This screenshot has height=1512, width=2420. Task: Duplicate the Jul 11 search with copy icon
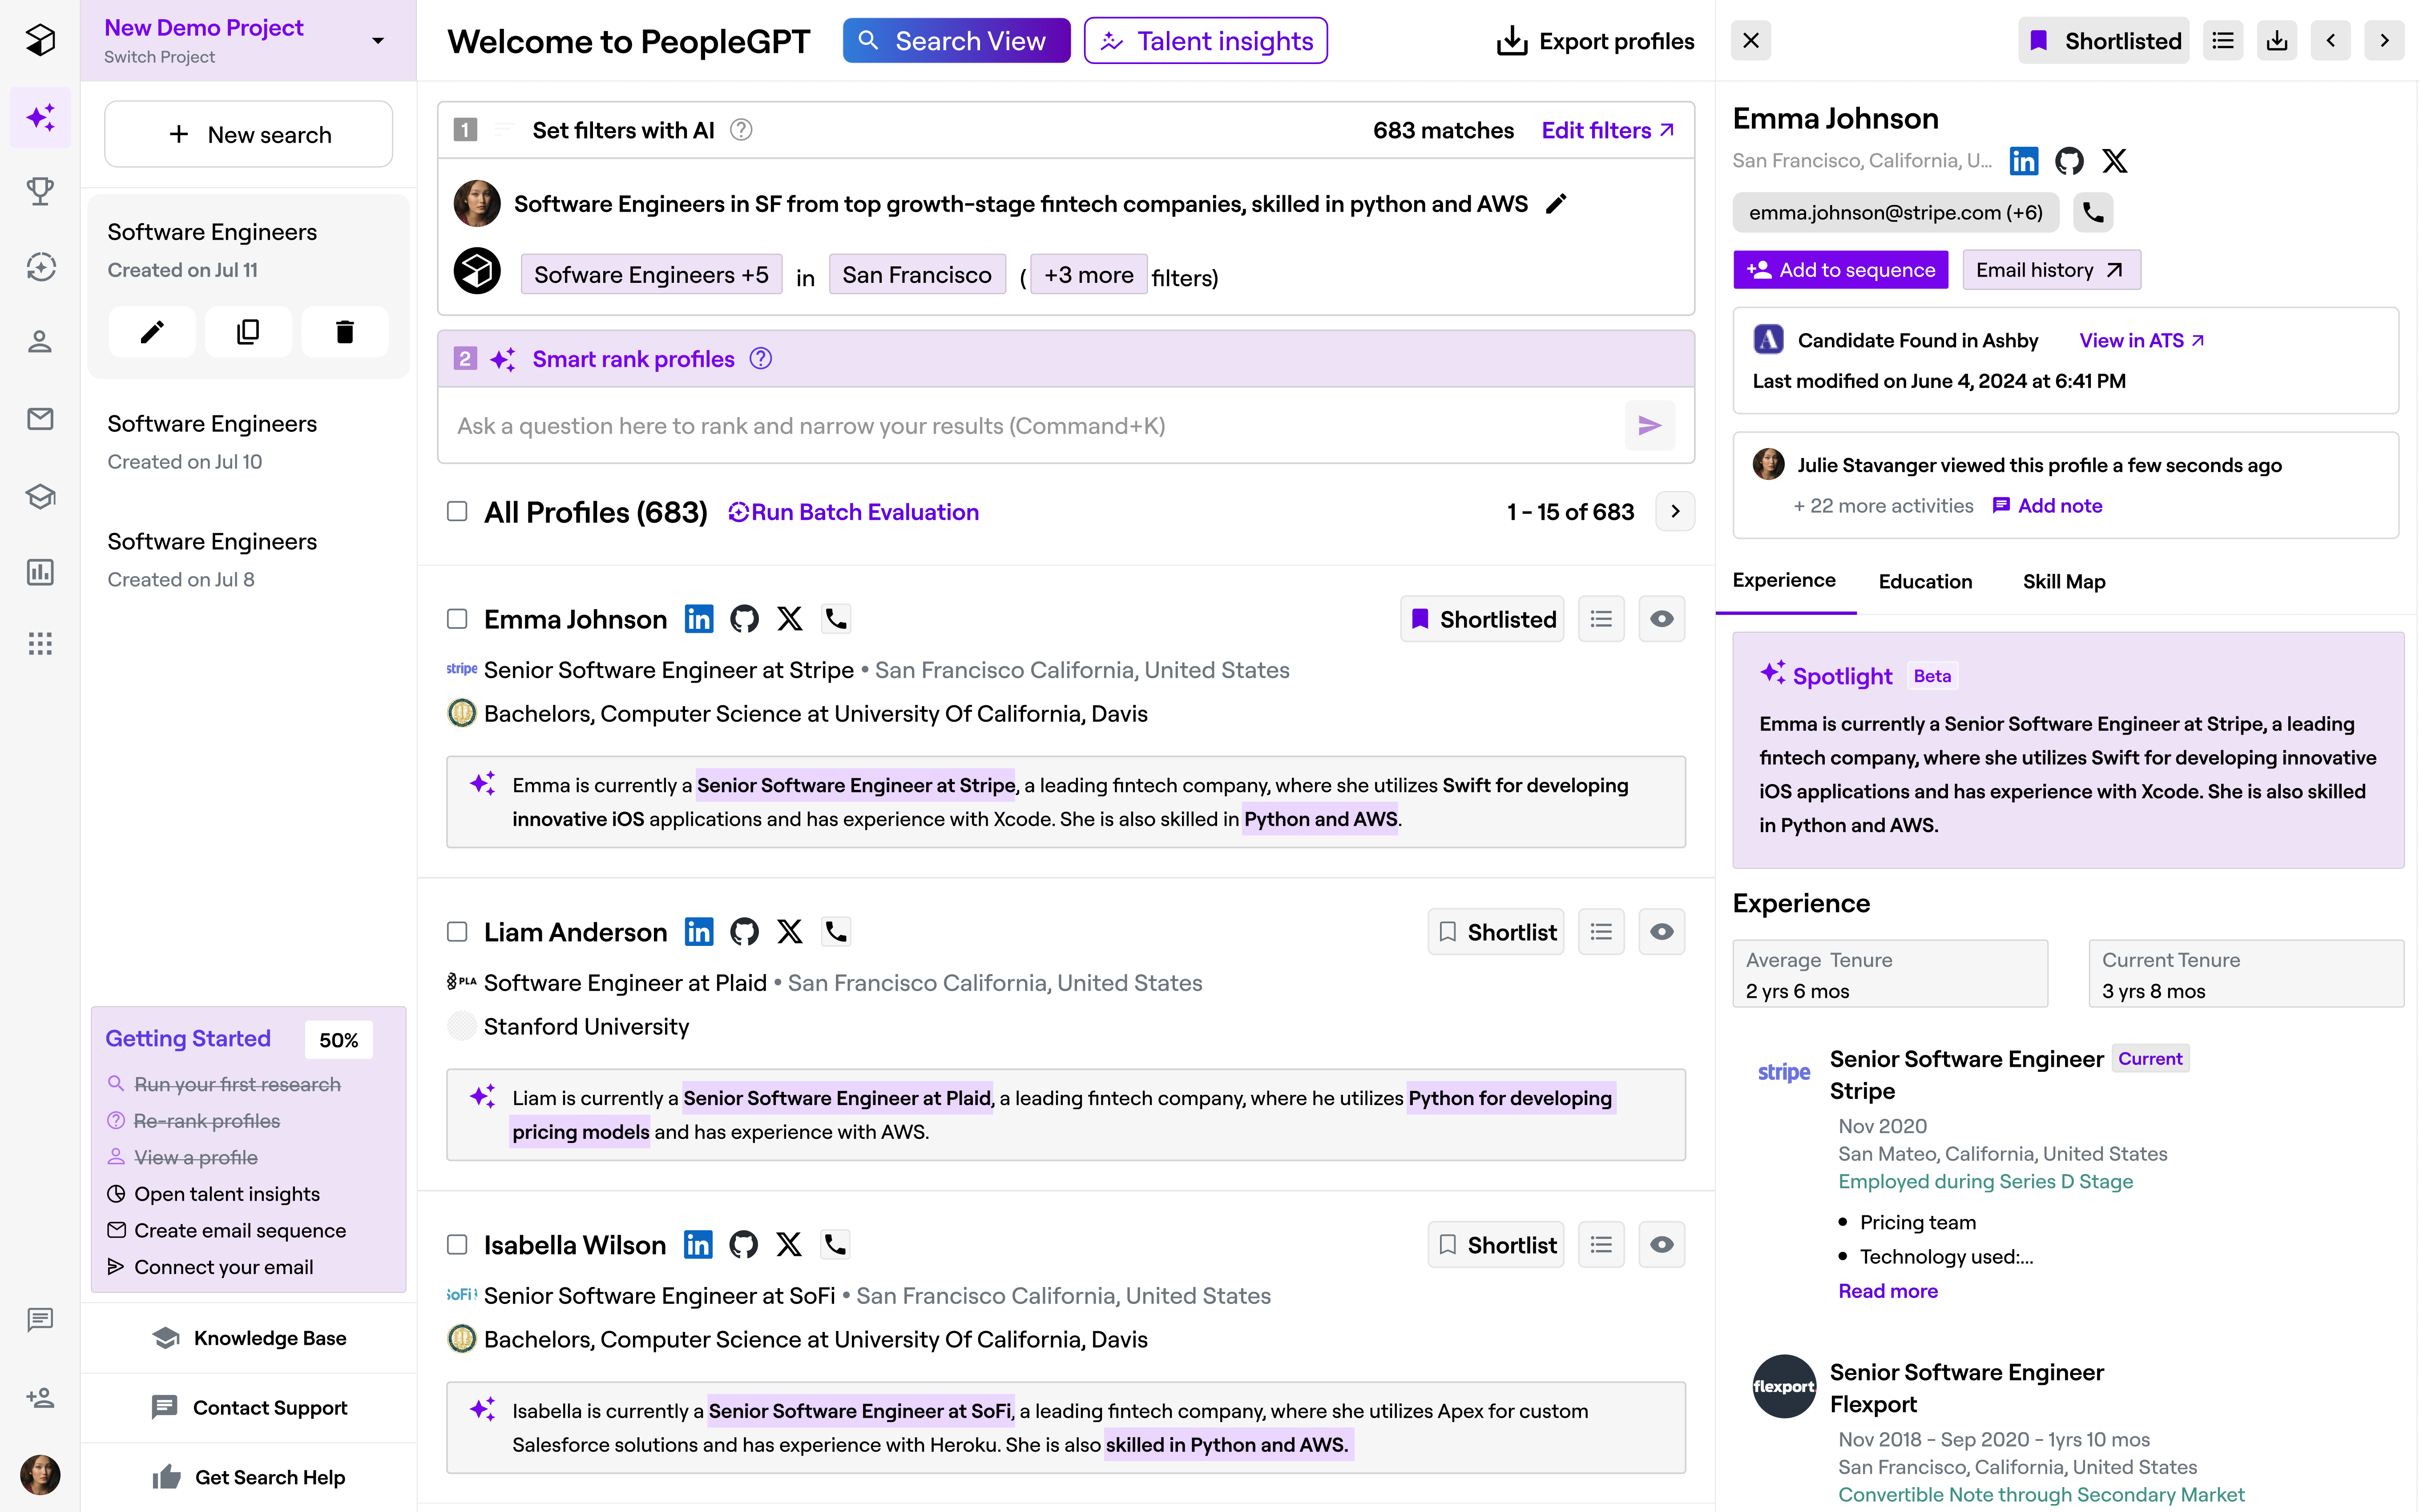(x=248, y=332)
